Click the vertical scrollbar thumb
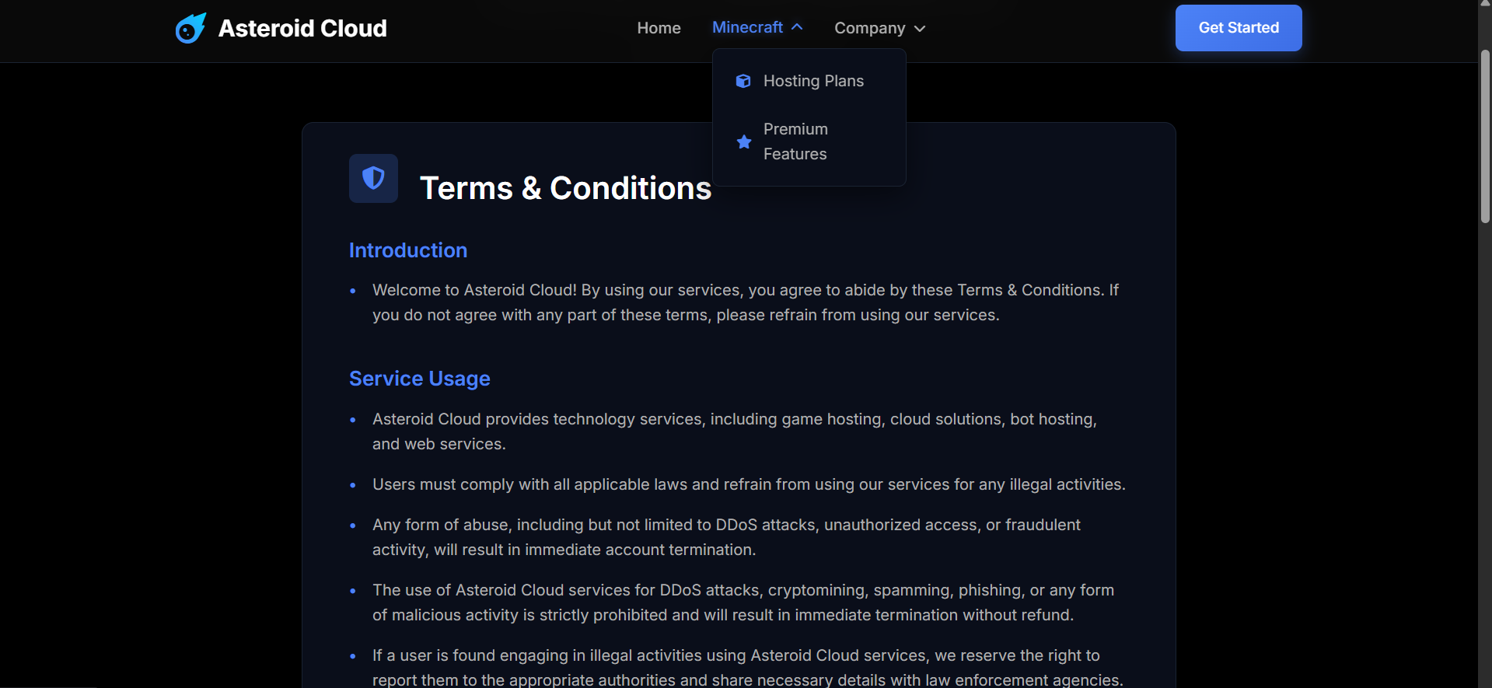 tap(1485, 136)
